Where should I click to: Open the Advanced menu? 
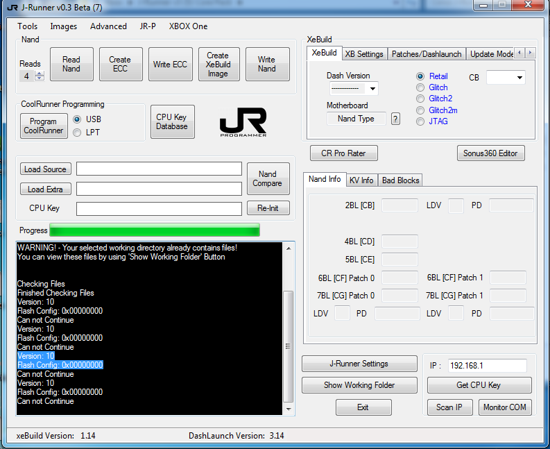coord(108,26)
